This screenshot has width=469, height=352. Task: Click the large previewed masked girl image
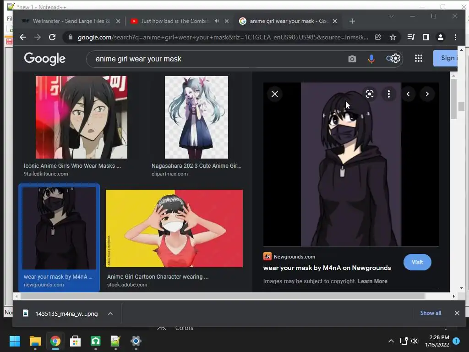click(x=351, y=165)
